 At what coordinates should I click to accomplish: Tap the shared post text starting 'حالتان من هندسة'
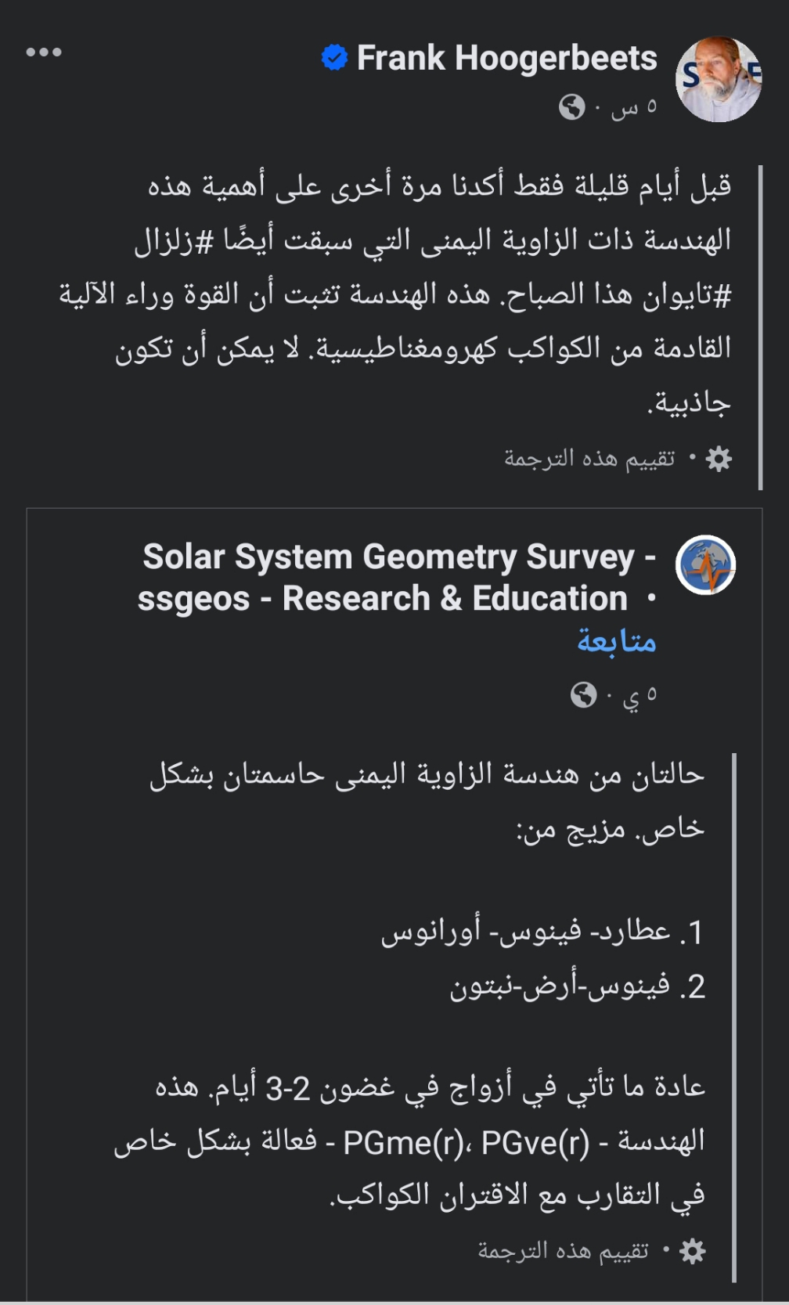(x=427, y=800)
